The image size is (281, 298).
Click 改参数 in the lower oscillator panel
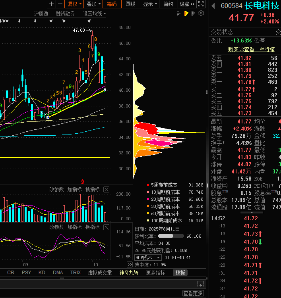[56, 227]
